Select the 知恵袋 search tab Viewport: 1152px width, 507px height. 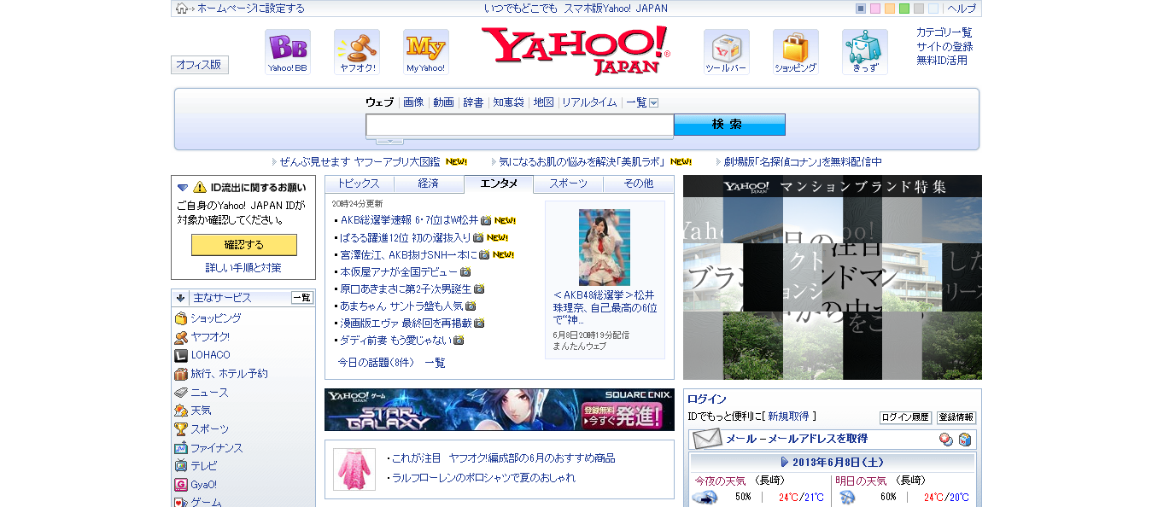click(508, 102)
